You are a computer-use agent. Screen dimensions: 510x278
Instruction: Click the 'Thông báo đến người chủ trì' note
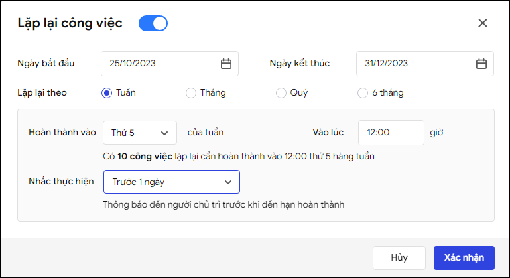coord(223,205)
